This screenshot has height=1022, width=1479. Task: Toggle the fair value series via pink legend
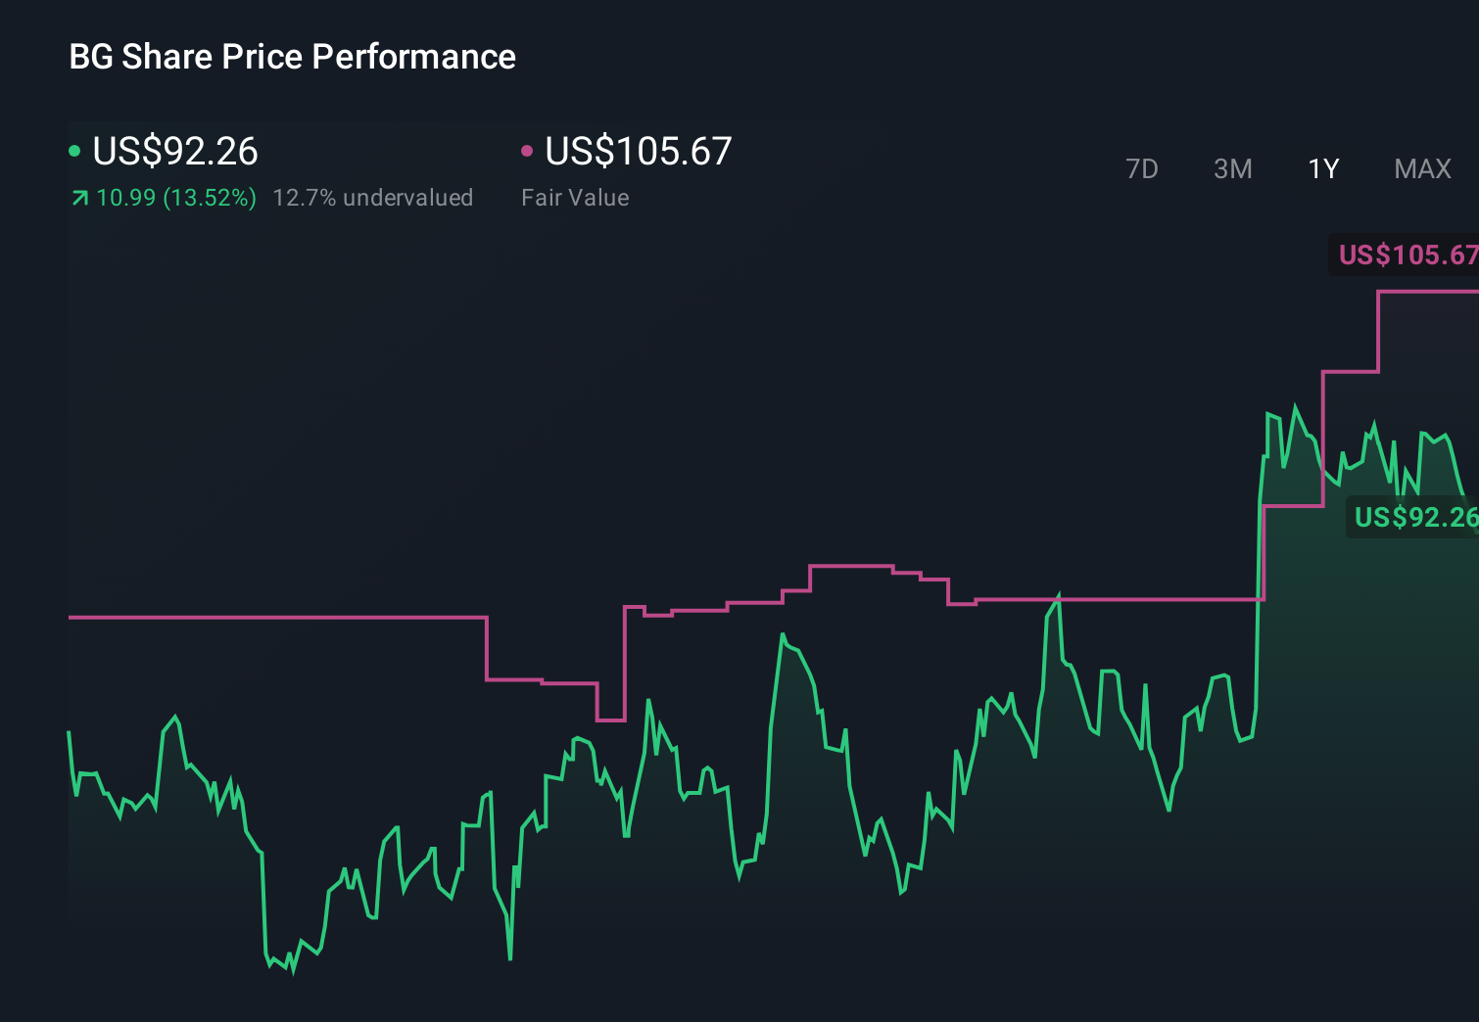pos(529,150)
